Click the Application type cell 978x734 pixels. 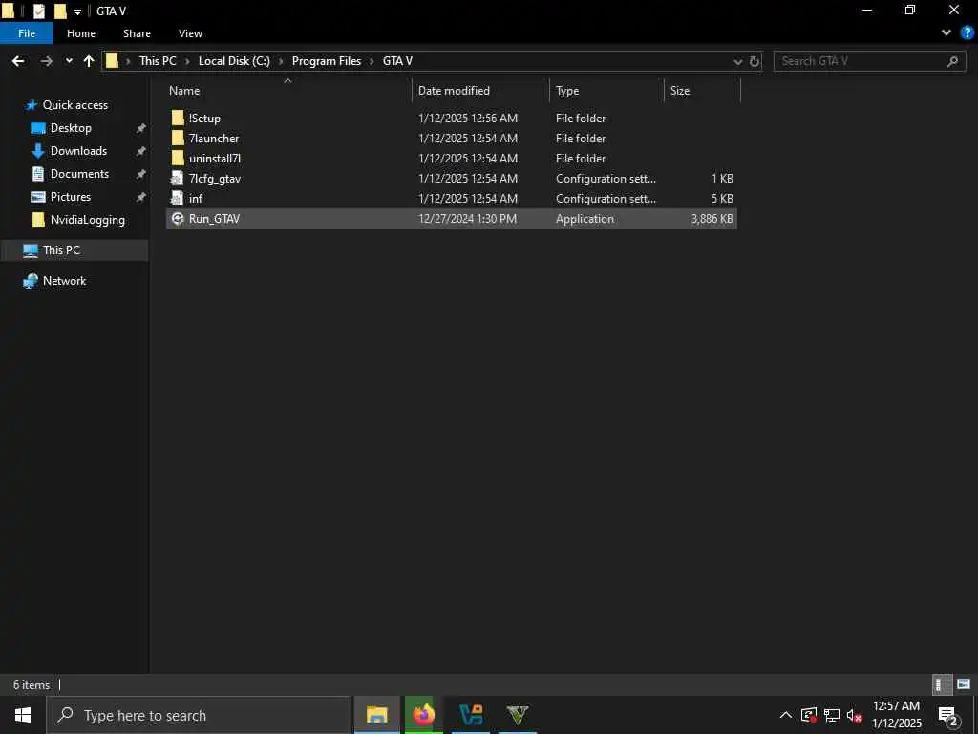point(585,219)
